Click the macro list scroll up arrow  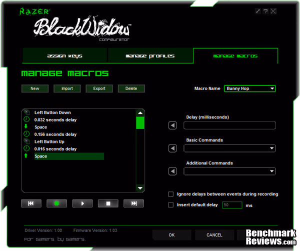pos(140,113)
